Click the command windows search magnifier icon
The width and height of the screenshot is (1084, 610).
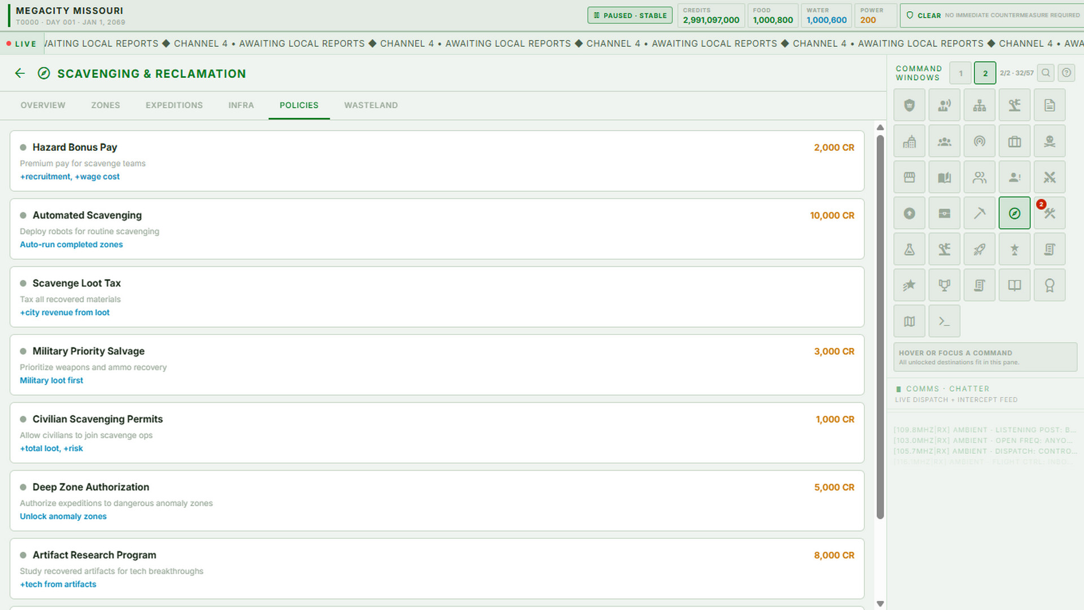click(x=1046, y=73)
